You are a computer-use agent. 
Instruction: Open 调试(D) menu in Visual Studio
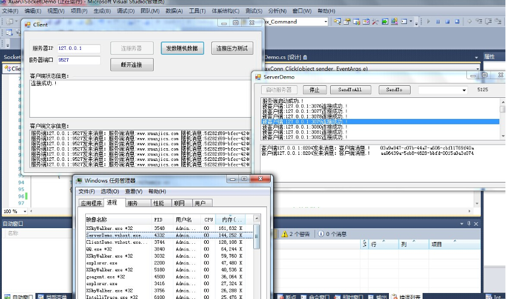coord(125,11)
